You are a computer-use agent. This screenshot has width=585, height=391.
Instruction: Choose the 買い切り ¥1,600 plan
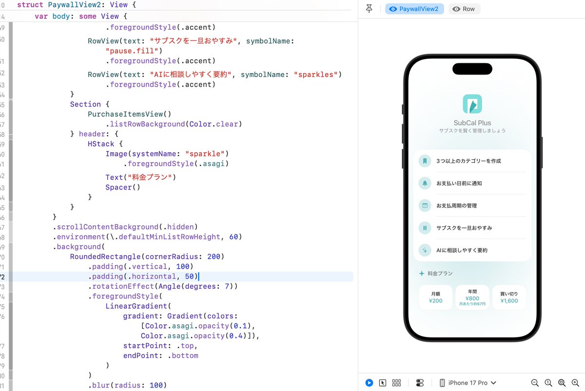pyautogui.click(x=509, y=298)
